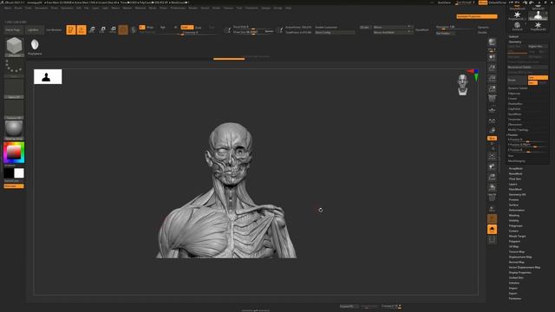The image size is (555, 312).
Task: Click the Del Hidden button
Action: [x=445, y=33]
